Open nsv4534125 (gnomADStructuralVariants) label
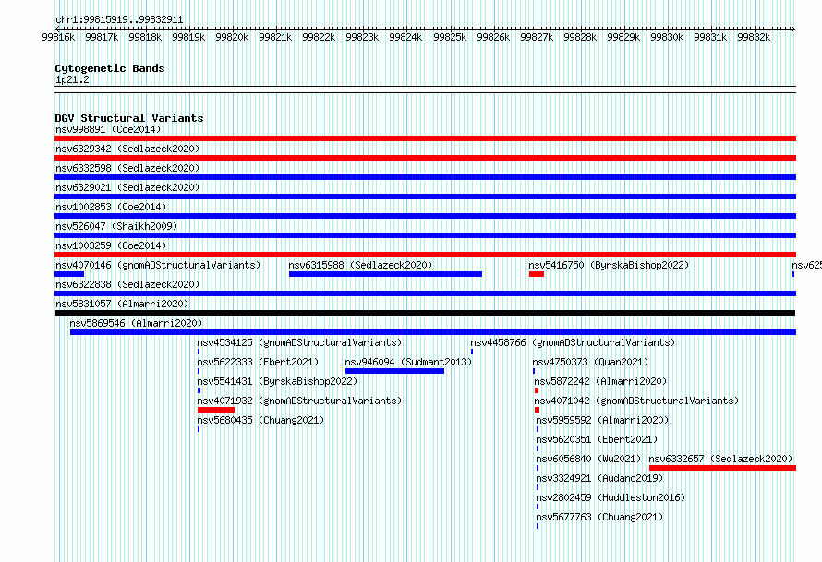This screenshot has height=562, width=822. [x=299, y=342]
